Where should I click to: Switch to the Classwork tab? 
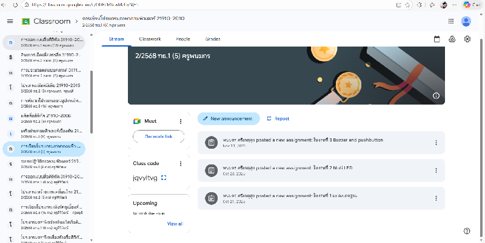tap(150, 39)
